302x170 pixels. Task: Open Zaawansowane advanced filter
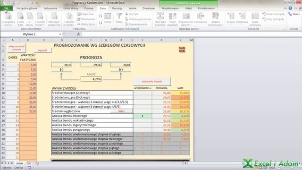pyautogui.click(x=136, y=24)
